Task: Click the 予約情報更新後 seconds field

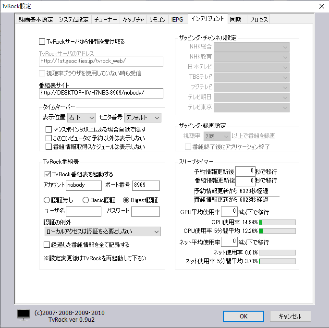Action: (x=245, y=171)
